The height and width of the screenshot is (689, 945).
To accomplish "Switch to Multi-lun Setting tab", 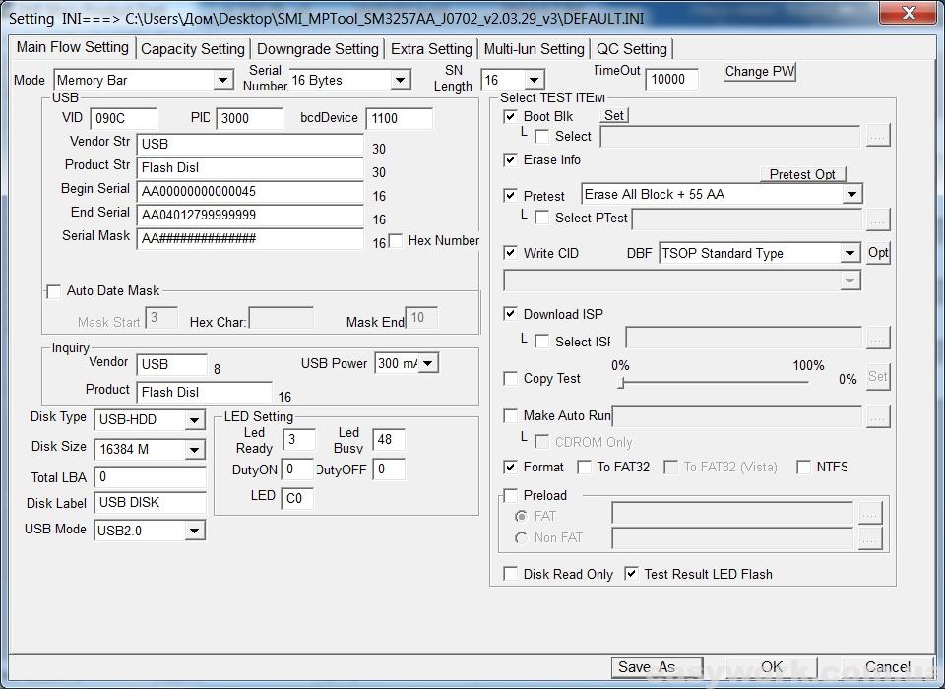I will pyautogui.click(x=534, y=49).
